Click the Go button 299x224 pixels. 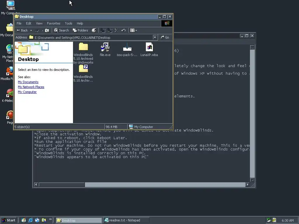pos(165,37)
